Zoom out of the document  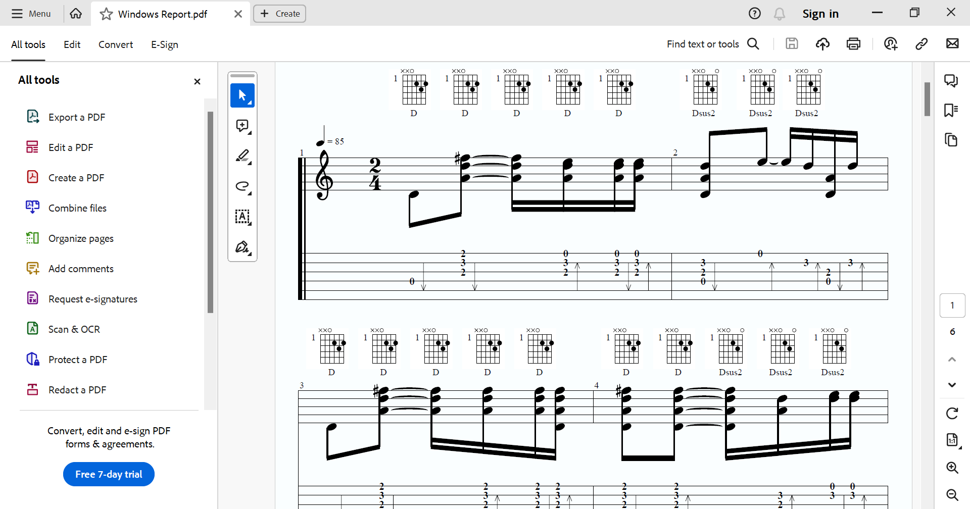point(952,495)
